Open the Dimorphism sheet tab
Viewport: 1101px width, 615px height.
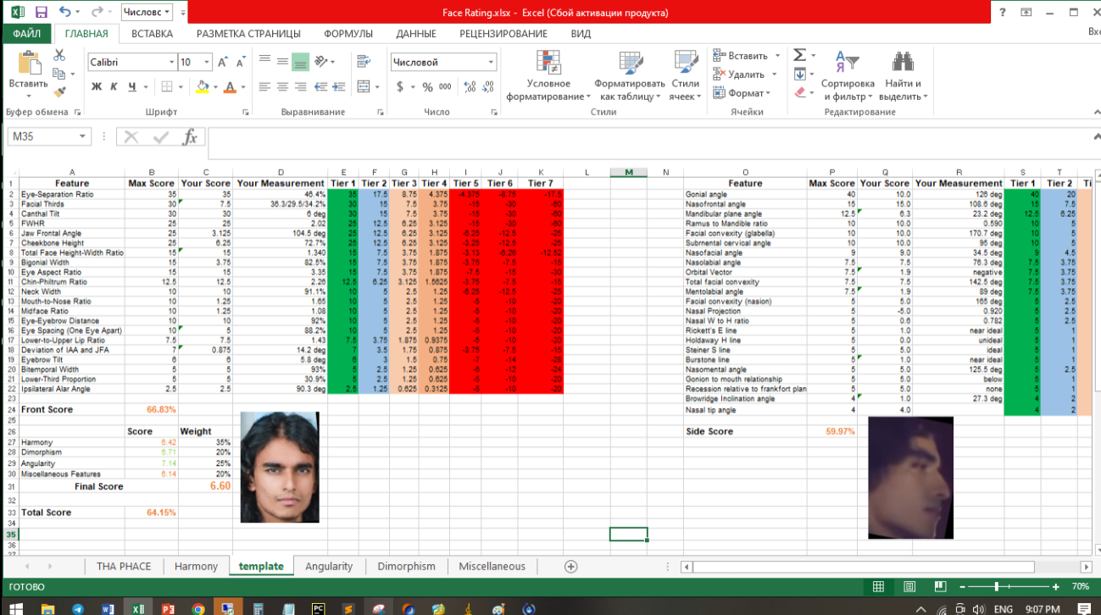point(406,567)
